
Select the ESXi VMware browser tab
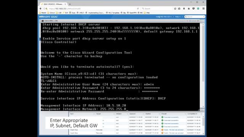pos(53,4)
